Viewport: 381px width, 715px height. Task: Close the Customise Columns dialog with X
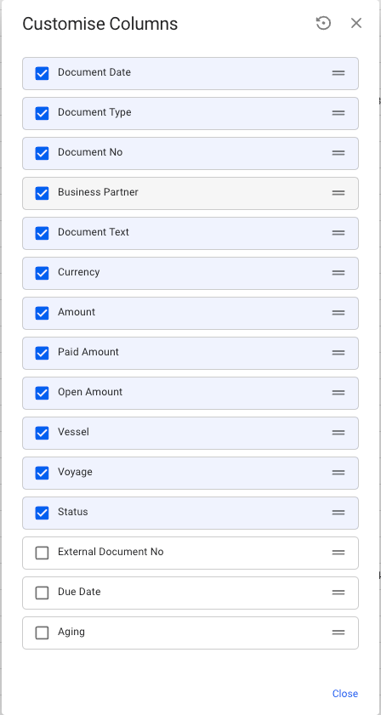[x=355, y=23]
